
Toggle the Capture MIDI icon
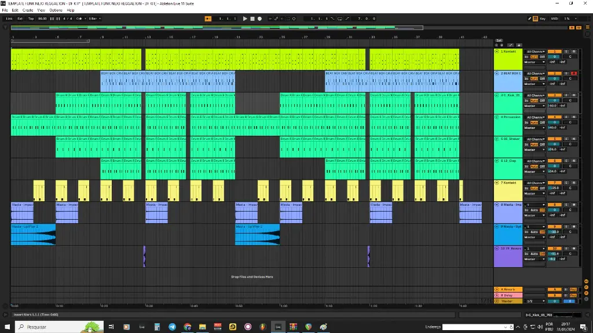tap(288, 18)
